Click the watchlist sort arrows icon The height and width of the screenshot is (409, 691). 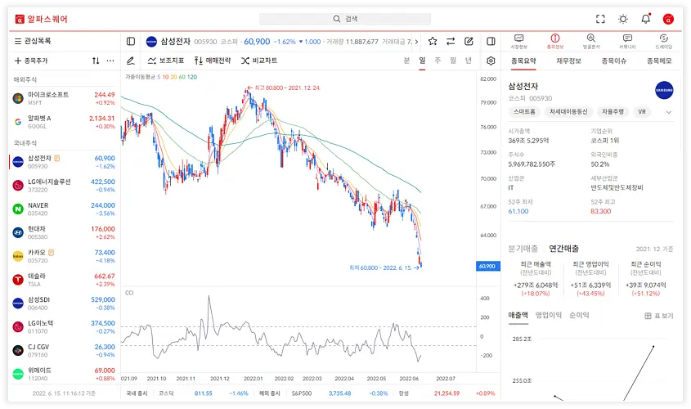(x=96, y=61)
